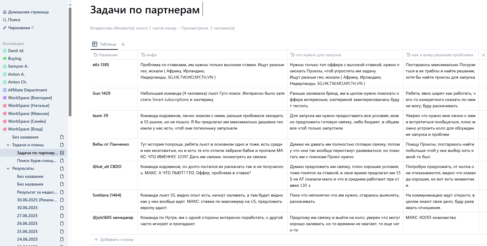Click the icon beside WorkSpace [Семён]
Image resolution: width=487 pixels, height=246 pixels.
tap(5, 121)
